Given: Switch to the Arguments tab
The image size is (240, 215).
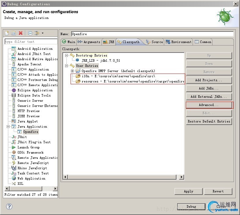Looking at the screenshot, I should tap(89, 42).
